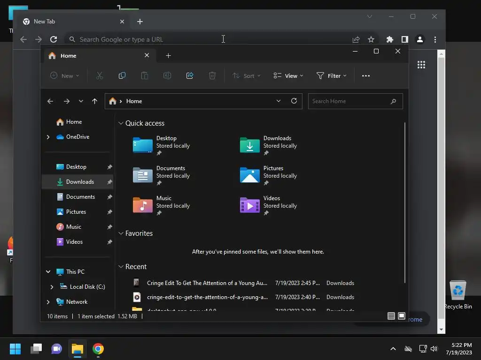481x360 pixels.
Task: Refresh the Home folder view
Action: tap(294, 101)
